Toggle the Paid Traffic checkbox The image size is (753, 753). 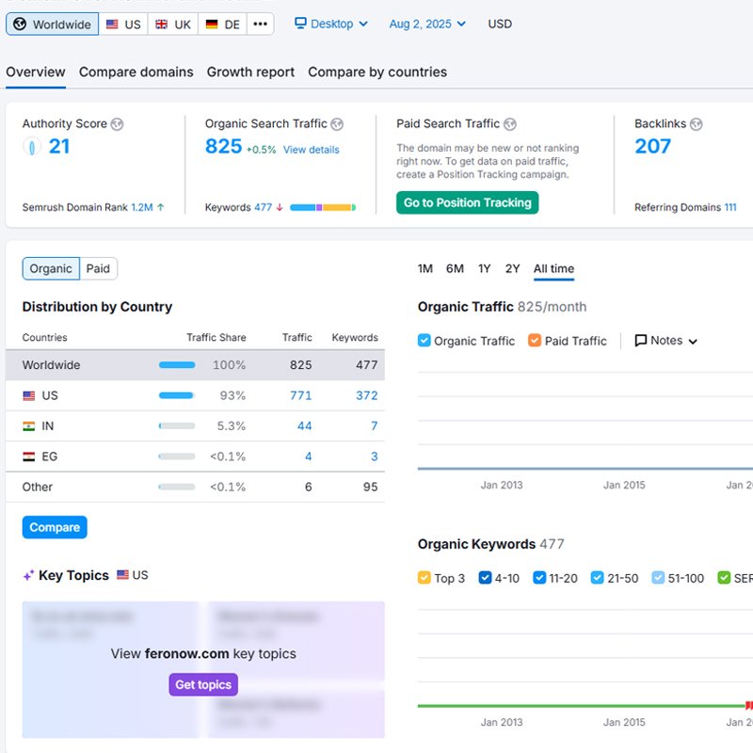(535, 341)
